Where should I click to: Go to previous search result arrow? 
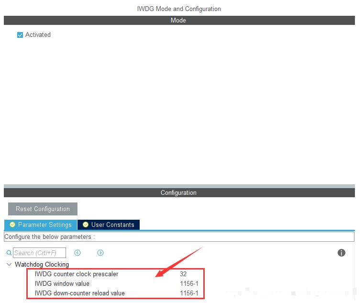[x=77, y=253]
